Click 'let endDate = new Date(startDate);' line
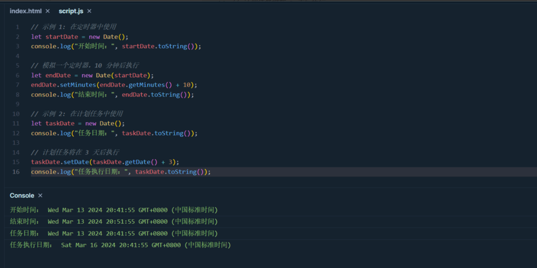This screenshot has width=537, height=268. 92,75
